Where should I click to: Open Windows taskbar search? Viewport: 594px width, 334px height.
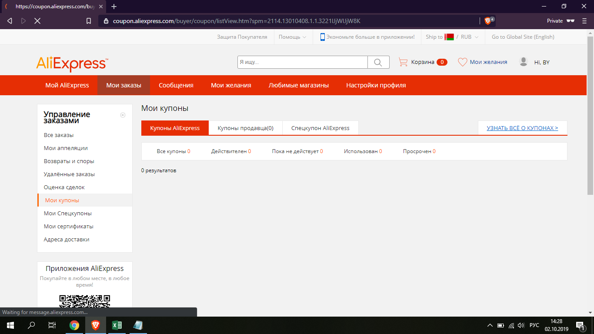31,325
